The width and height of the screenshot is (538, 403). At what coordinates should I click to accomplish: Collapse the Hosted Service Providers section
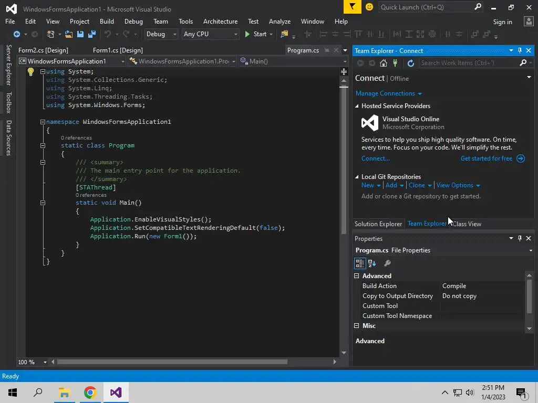(357, 106)
